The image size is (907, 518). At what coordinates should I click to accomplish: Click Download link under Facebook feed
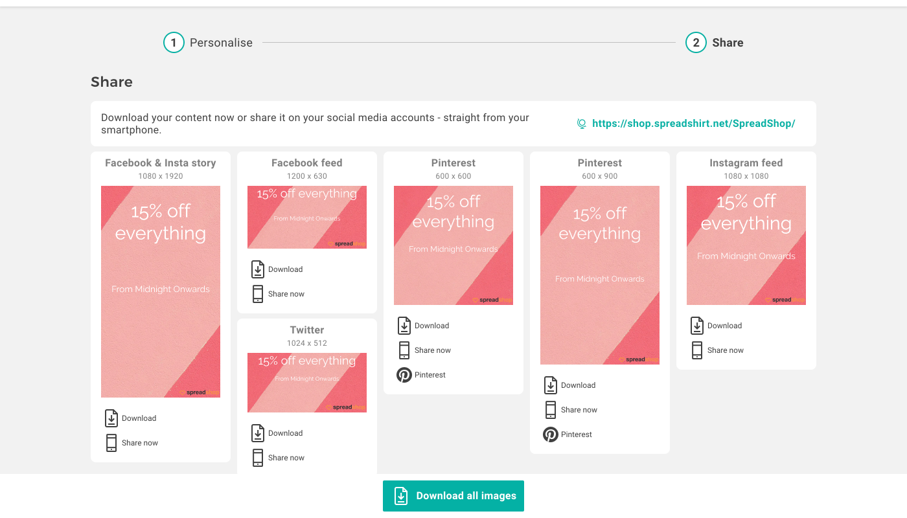(x=286, y=269)
